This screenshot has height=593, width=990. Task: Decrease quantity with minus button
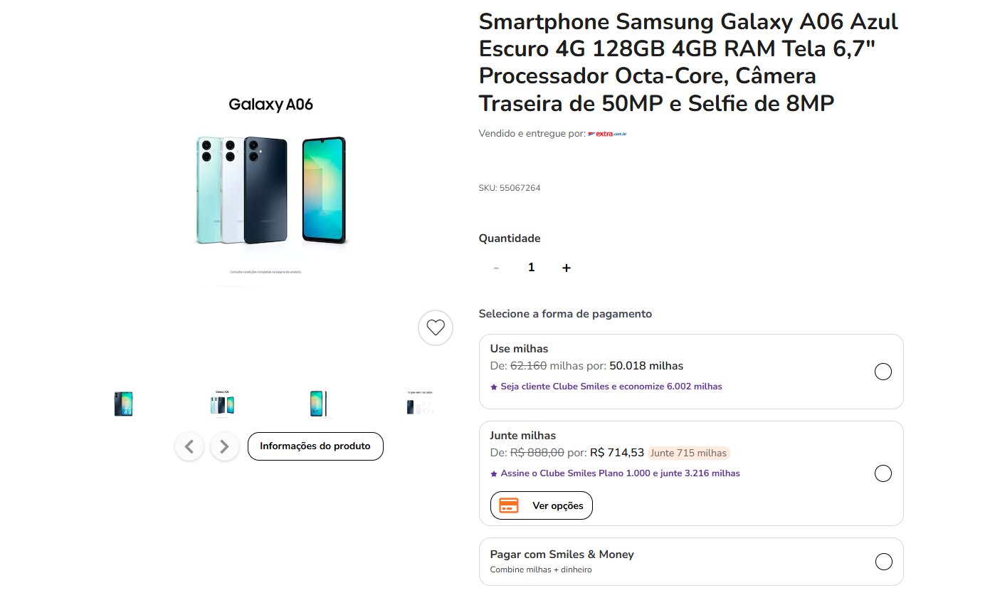click(x=496, y=268)
